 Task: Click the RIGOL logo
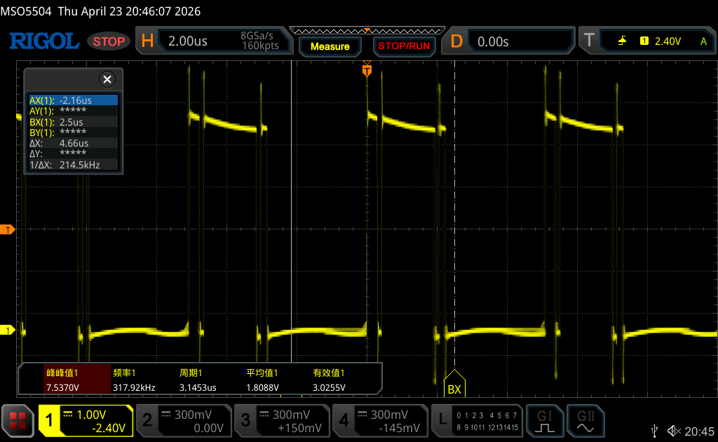[43, 41]
